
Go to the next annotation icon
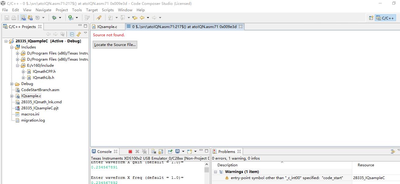click(x=110, y=18)
